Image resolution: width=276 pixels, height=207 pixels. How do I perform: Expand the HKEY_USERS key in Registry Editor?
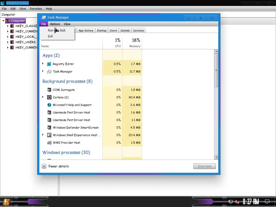(x=8, y=42)
